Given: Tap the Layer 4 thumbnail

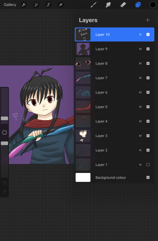Looking at the screenshot, I should click(83, 121).
